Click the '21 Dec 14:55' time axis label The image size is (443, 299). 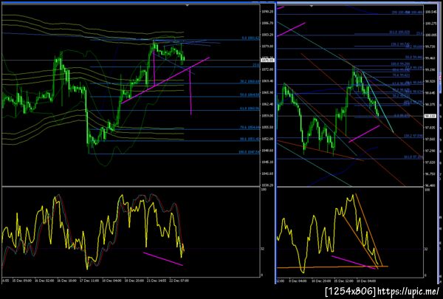pyautogui.click(x=157, y=281)
